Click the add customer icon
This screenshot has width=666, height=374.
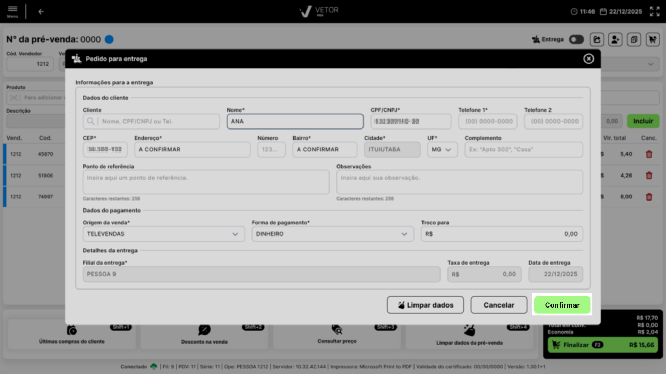click(x=615, y=39)
